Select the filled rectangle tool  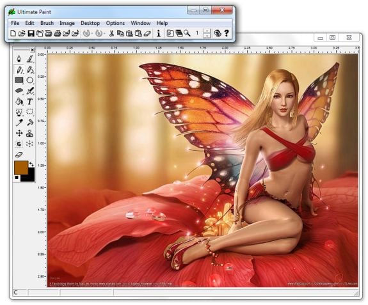19,80
